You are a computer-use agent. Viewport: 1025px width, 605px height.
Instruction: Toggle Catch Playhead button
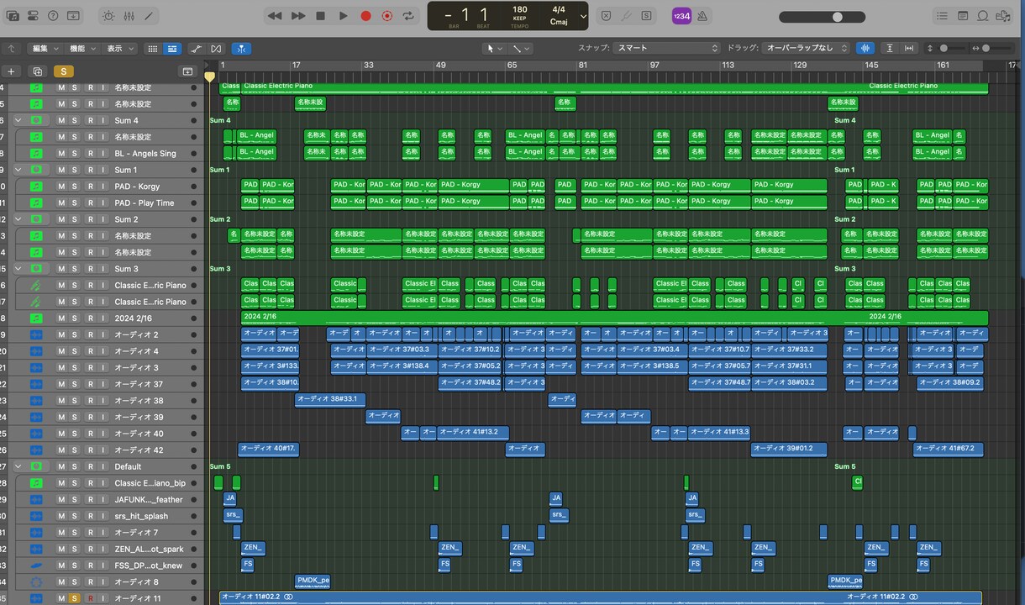coord(241,49)
